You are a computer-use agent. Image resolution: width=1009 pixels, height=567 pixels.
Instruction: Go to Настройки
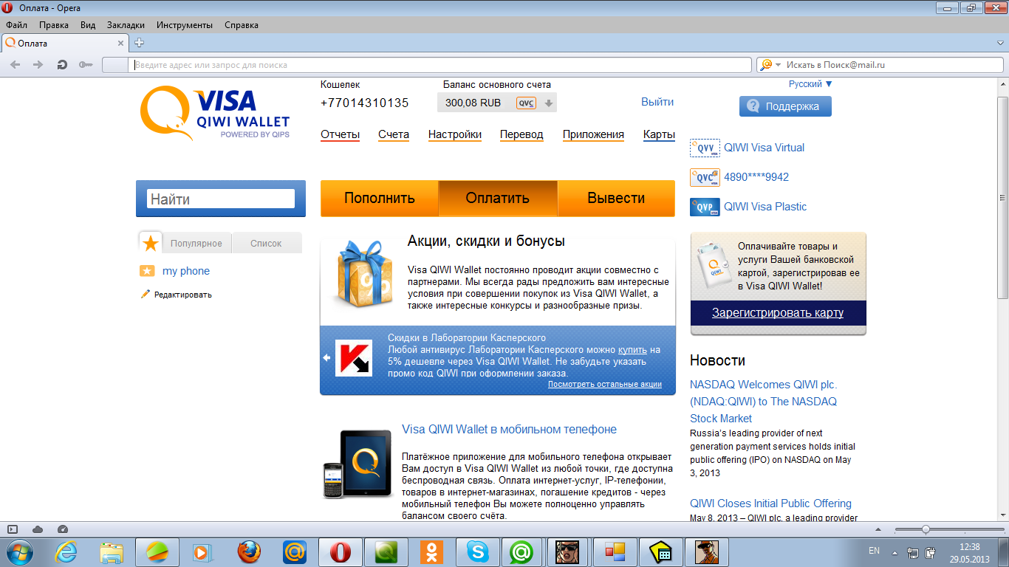[x=455, y=134]
